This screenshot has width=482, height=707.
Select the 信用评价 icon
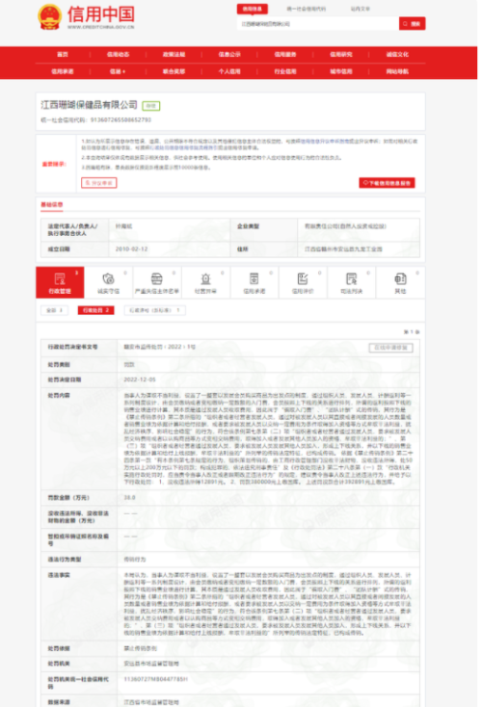[x=303, y=278]
